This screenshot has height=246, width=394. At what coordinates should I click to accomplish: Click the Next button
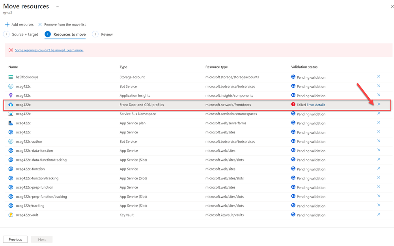pos(42,239)
